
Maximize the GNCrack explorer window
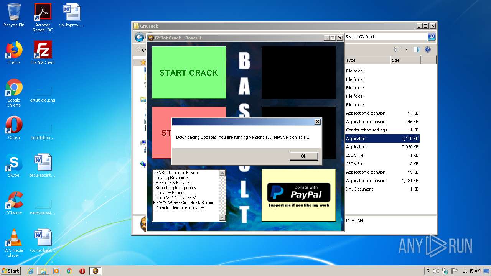[426, 26]
